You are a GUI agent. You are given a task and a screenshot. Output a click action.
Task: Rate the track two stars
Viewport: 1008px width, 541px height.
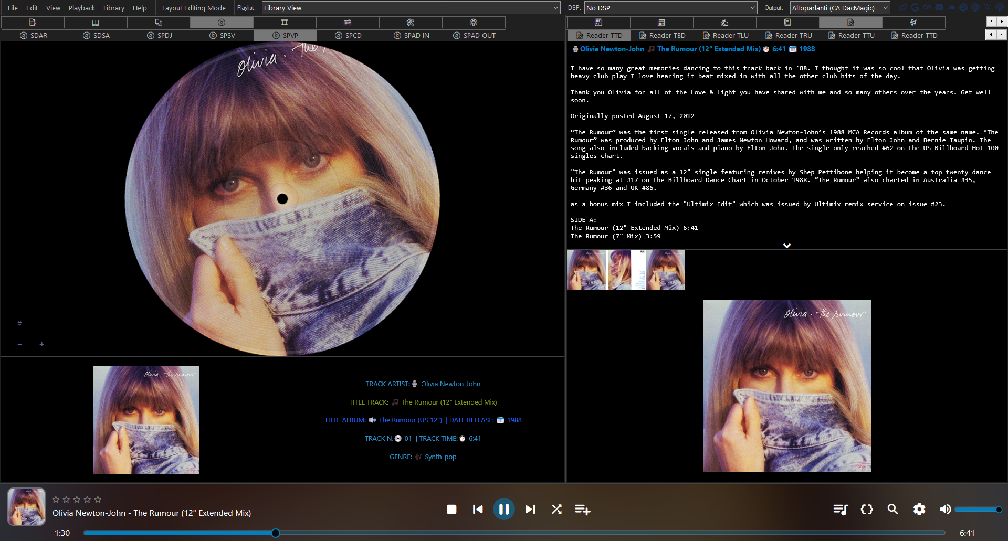click(x=66, y=500)
